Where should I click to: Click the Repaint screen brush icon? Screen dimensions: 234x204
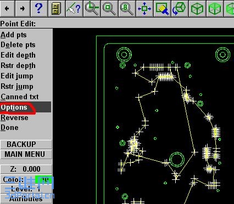point(162,8)
